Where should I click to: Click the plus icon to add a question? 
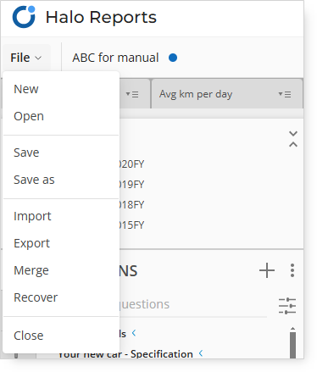tap(267, 270)
